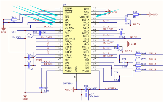
Task: Select the M_L1 net label
Action: click(x=106, y=26)
